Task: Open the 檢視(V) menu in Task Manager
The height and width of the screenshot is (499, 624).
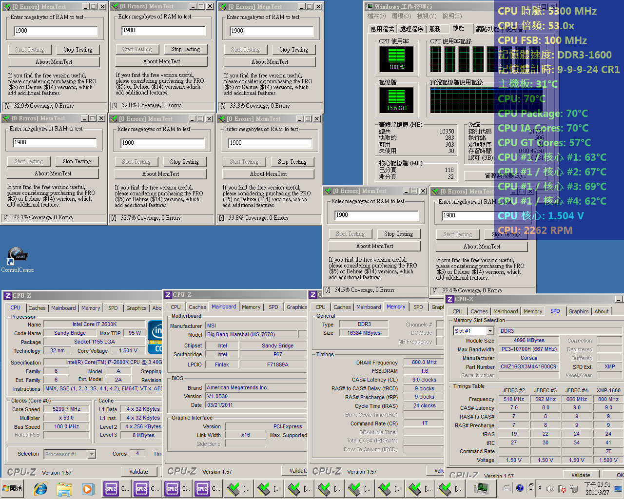Action: pos(427,16)
